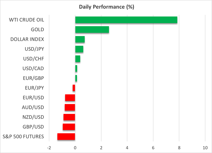The width and height of the screenshot is (212, 153).
Task: Click the EUR/USD red bar
Action: tap(70, 98)
